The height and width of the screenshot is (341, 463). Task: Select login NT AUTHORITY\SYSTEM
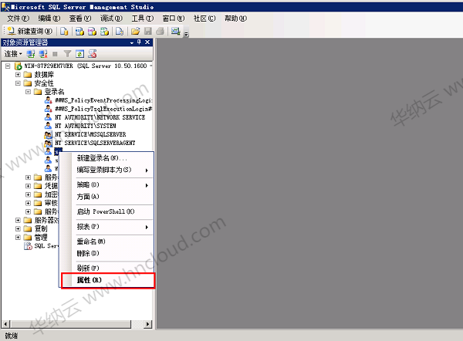pyautogui.click(x=86, y=126)
